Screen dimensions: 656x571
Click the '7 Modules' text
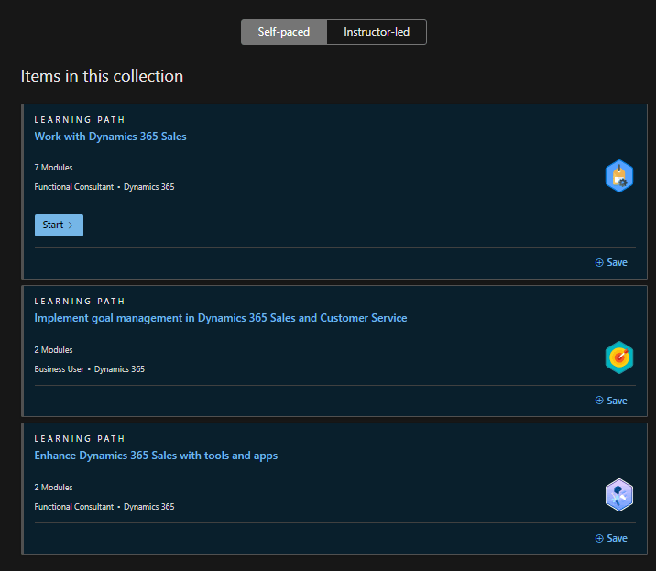(53, 168)
